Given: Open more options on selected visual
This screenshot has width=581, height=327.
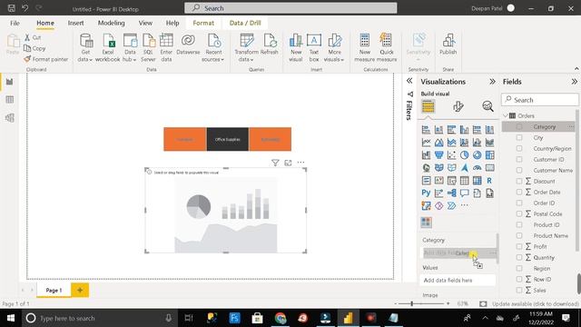Looking at the screenshot, I should (300, 163).
